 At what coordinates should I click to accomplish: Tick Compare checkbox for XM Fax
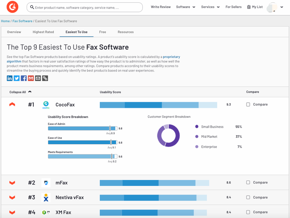click(248, 212)
